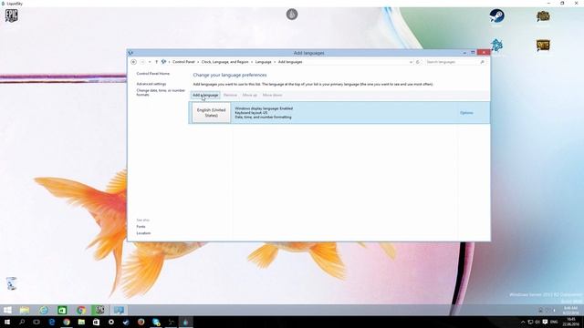Click the remote taskbar clock
584x328 pixels.
point(570,310)
